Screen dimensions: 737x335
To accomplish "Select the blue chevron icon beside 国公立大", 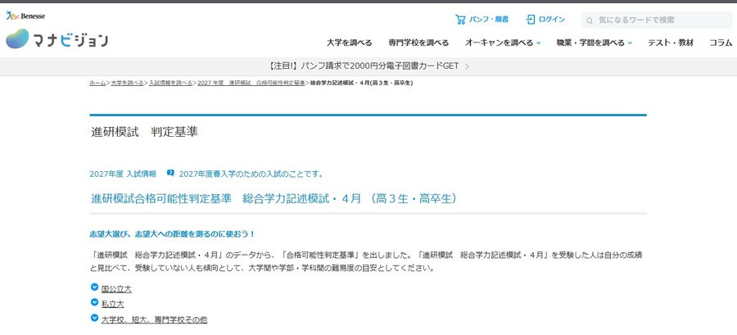I will pyautogui.click(x=94, y=287).
